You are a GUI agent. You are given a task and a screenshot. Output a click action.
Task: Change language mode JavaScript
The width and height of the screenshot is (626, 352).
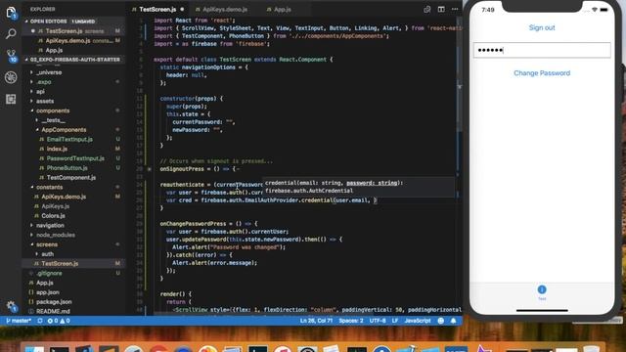coord(418,321)
